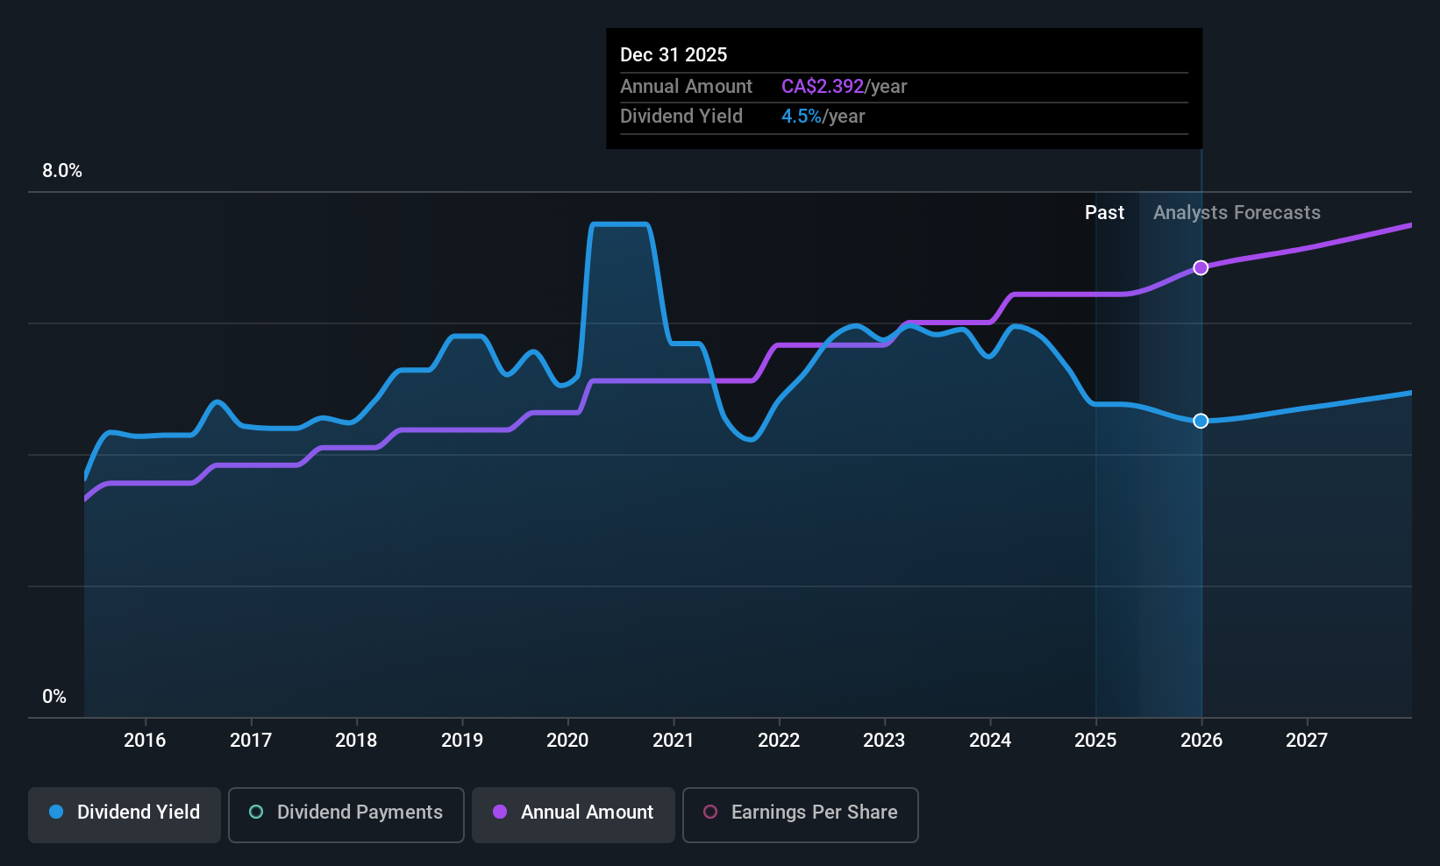Click the 2024 x-axis label
Viewport: 1440px width, 866px height.
point(990,740)
